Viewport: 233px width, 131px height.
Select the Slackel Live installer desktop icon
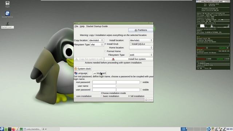pos(7,25)
